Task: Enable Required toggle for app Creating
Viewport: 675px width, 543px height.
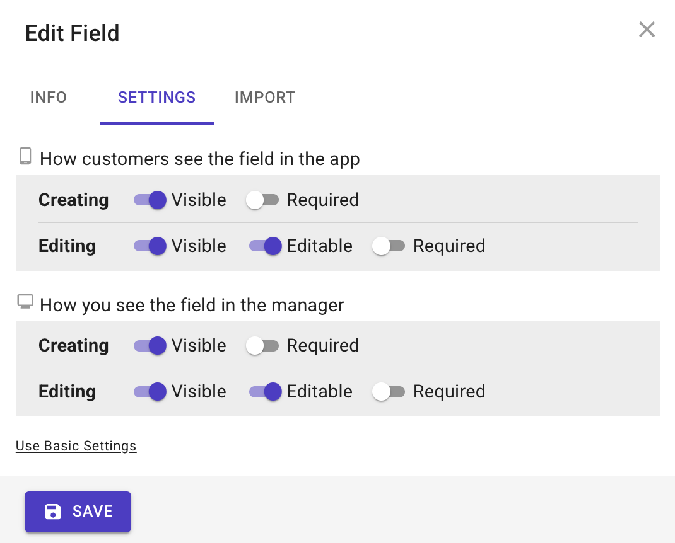Action: pyautogui.click(x=262, y=200)
